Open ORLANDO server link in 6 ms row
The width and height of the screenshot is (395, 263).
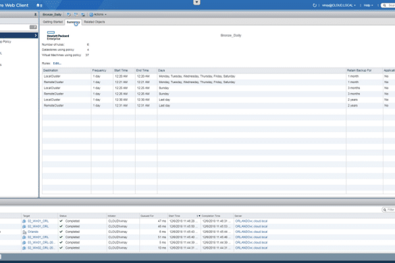click(x=251, y=232)
